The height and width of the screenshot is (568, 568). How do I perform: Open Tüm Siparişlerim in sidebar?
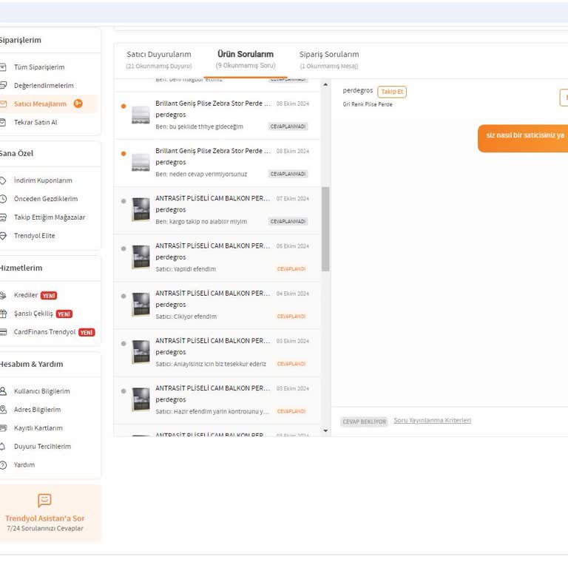[x=39, y=67]
